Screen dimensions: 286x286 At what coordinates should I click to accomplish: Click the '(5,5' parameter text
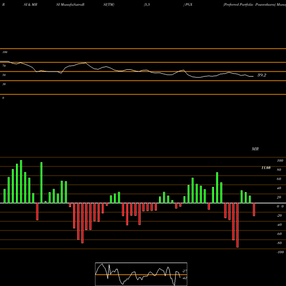(x=147, y=5)
